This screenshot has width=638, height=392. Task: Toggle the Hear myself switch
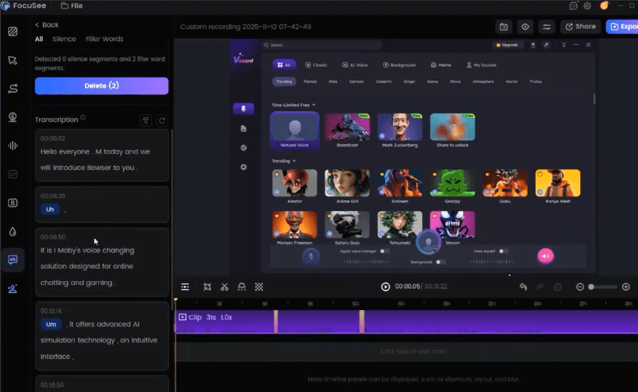click(x=503, y=250)
